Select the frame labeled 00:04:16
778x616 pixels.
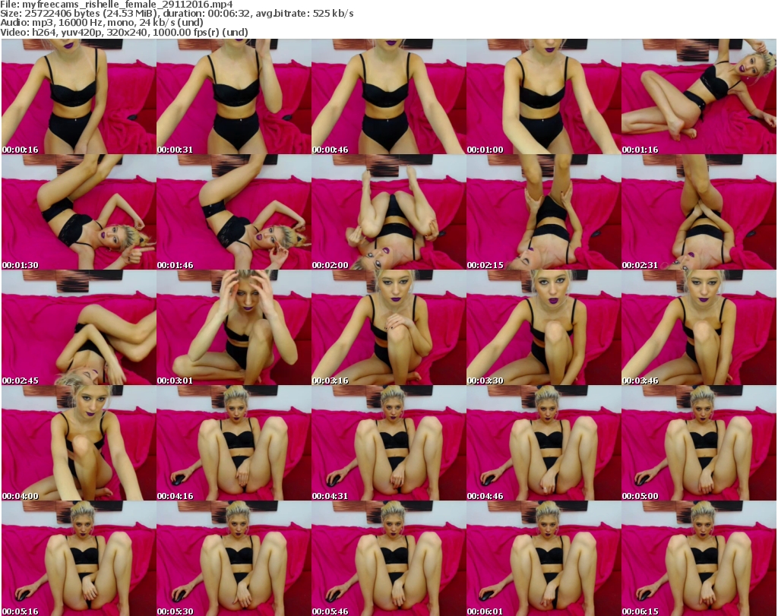pos(234,443)
